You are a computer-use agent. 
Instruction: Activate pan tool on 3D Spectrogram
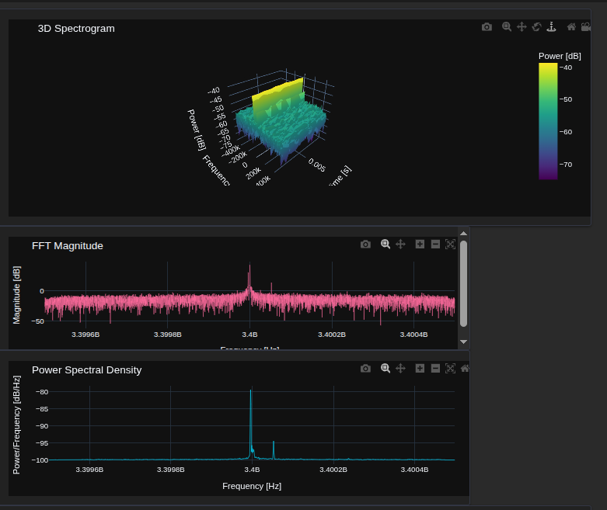522,27
